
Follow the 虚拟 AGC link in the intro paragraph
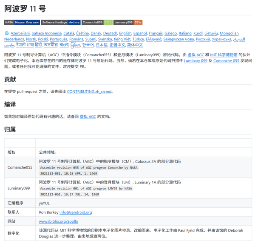point(196,55)
